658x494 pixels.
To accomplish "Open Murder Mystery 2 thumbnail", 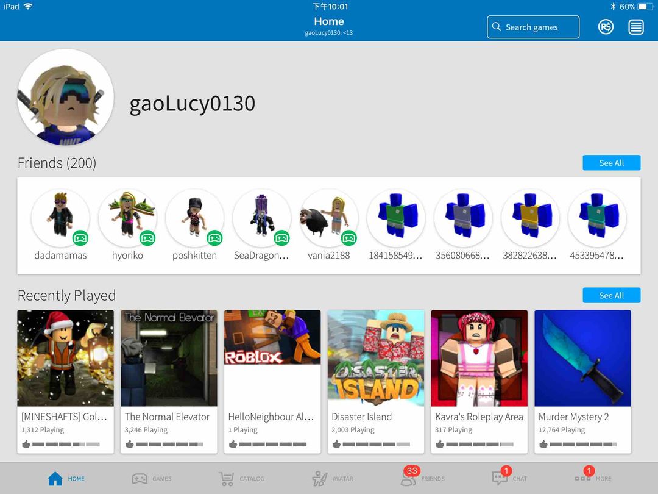I will pos(583,359).
